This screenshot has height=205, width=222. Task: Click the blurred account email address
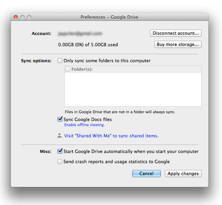80,34
